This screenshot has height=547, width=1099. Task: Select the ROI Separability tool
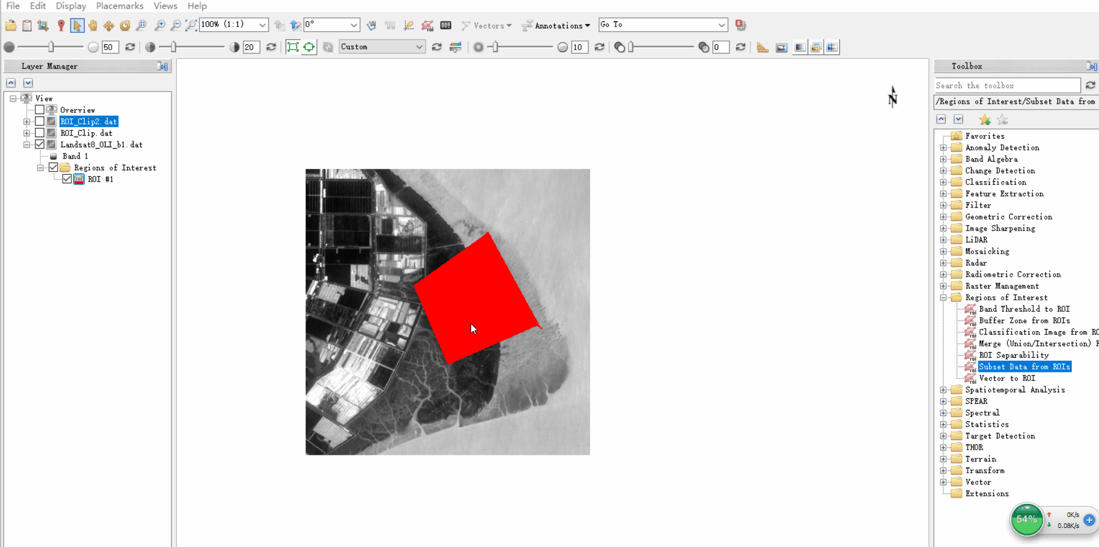tap(1014, 355)
